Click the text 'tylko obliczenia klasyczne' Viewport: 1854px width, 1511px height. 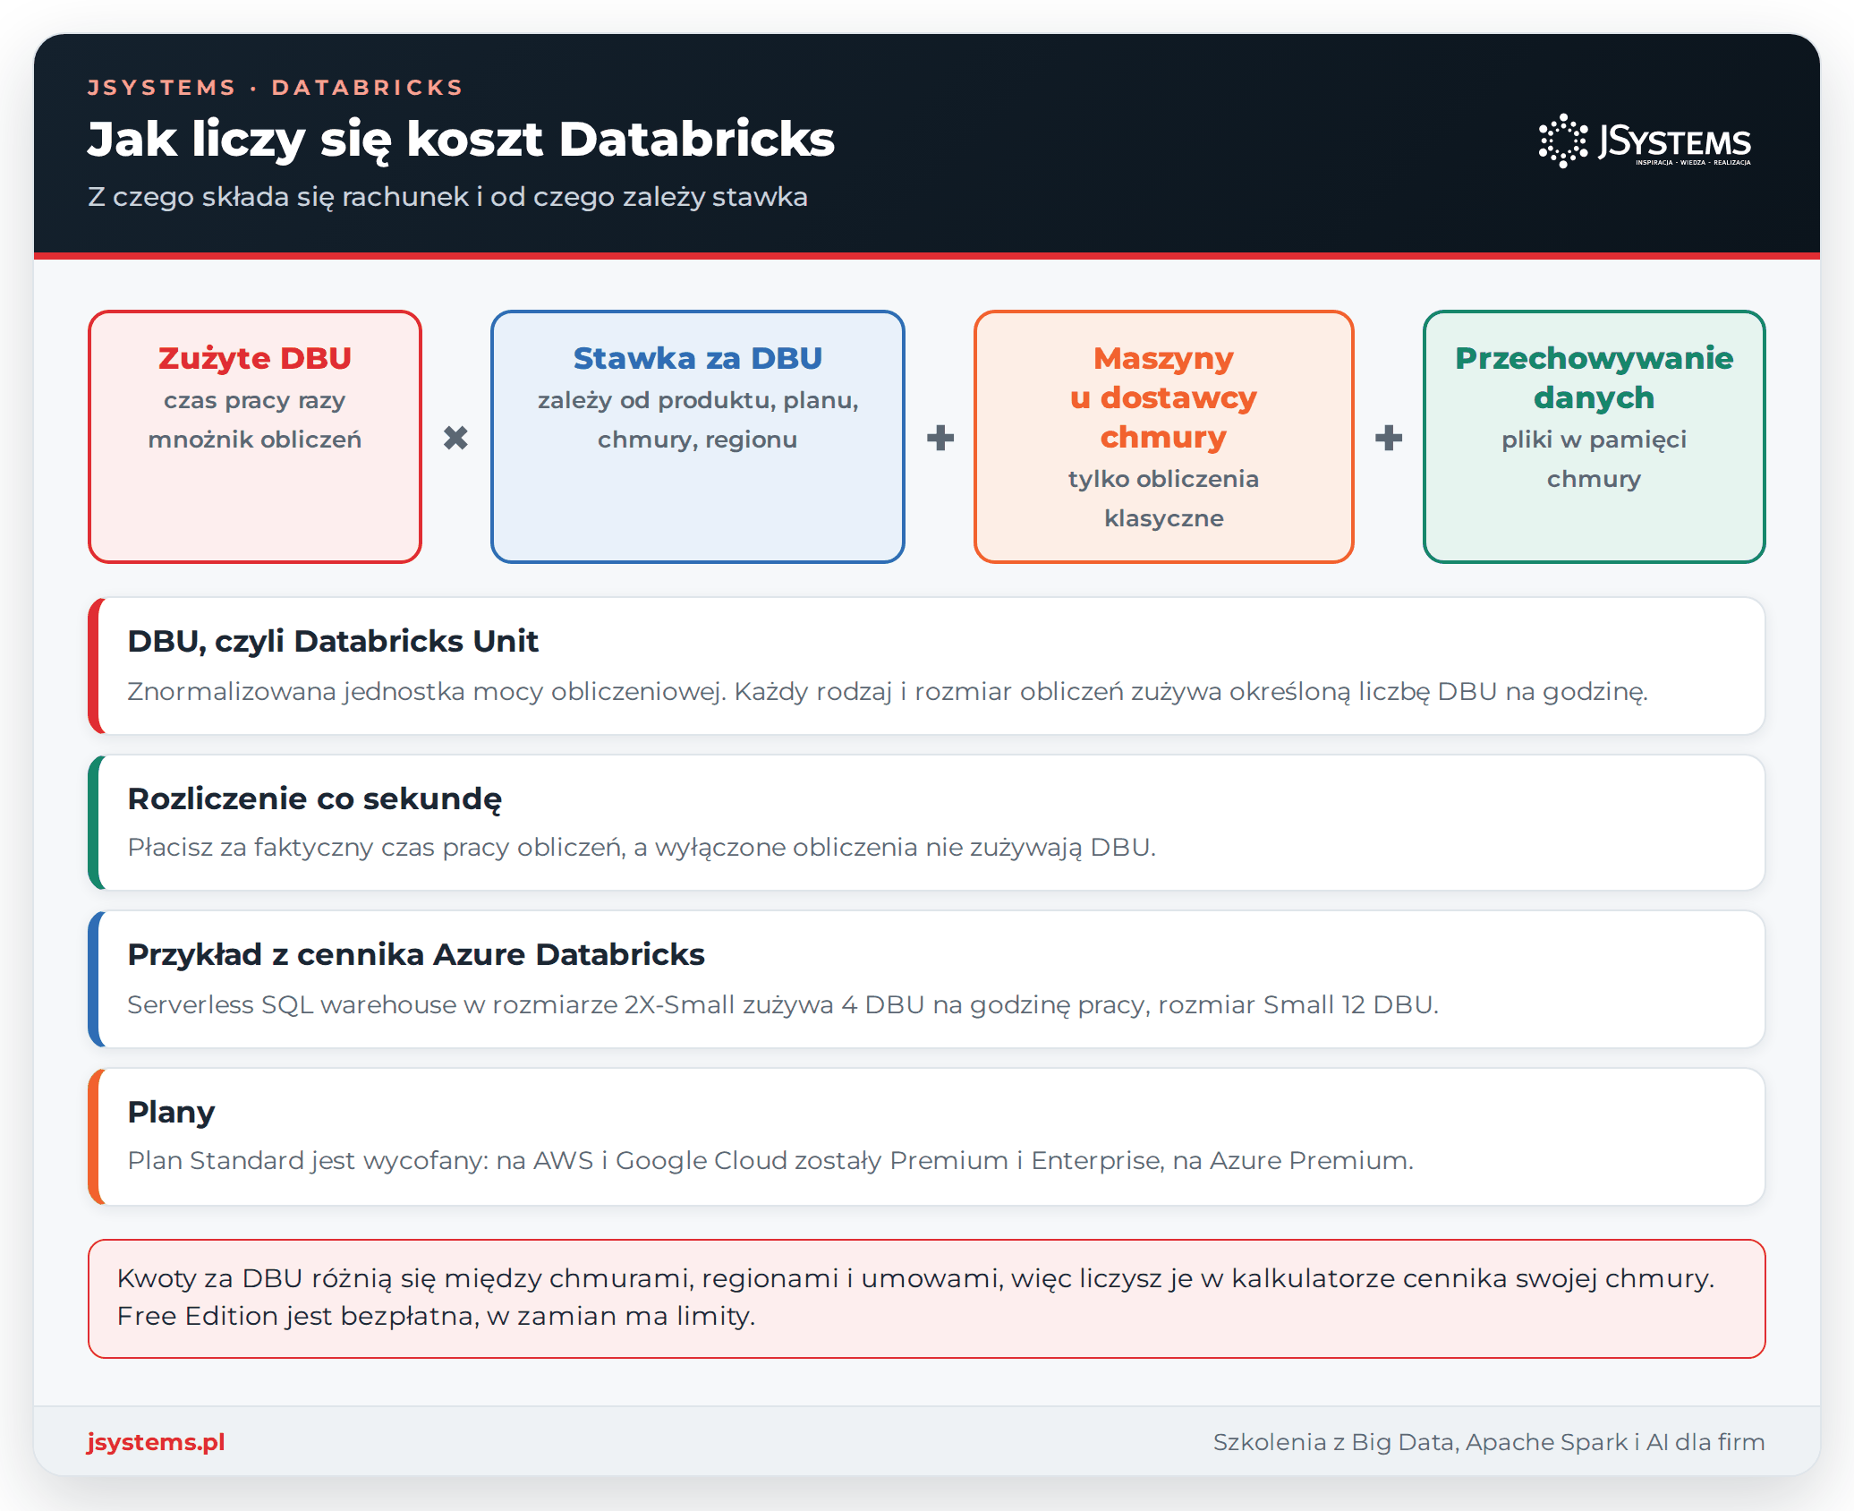[x=1163, y=499]
